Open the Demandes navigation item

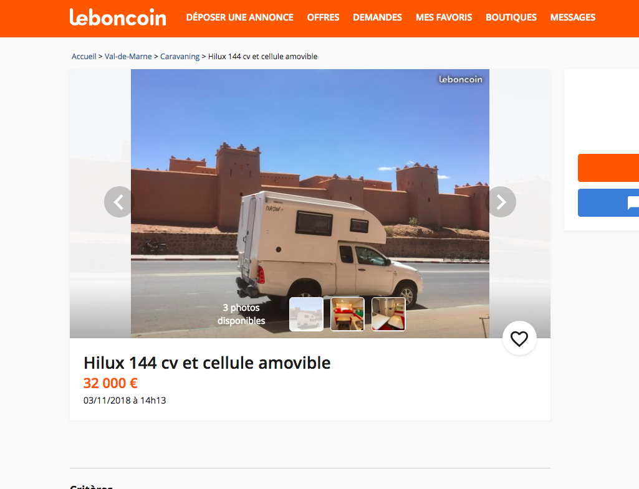pyautogui.click(x=377, y=17)
